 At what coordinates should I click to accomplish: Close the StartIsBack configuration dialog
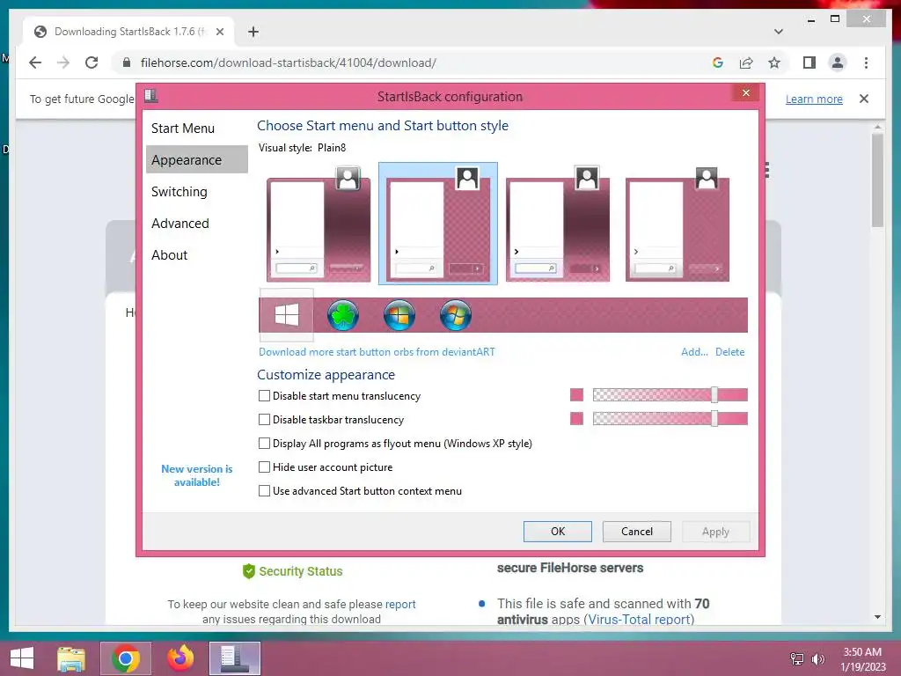(x=746, y=92)
